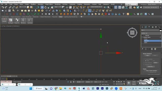The image size is (162, 91).
Task: Switch to Object Inspection ribbon tab
Action: (16, 17)
